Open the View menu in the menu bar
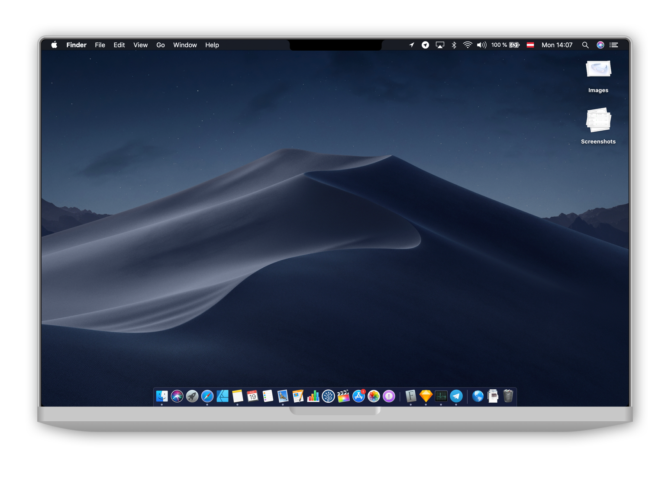The image size is (671, 487). (140, 45)
